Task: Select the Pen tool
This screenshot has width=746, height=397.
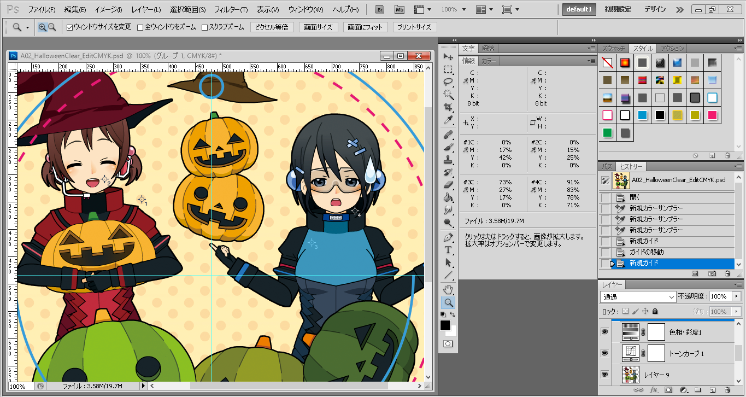Action: pyautogui.click(x=448, y=237)
